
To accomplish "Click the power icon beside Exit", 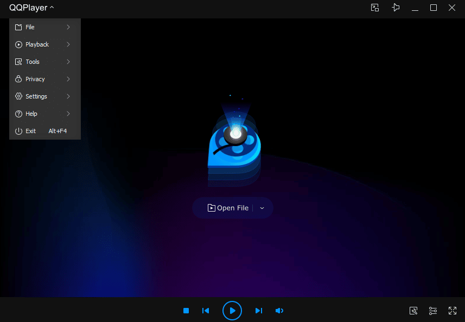I will tap(18, 131).
